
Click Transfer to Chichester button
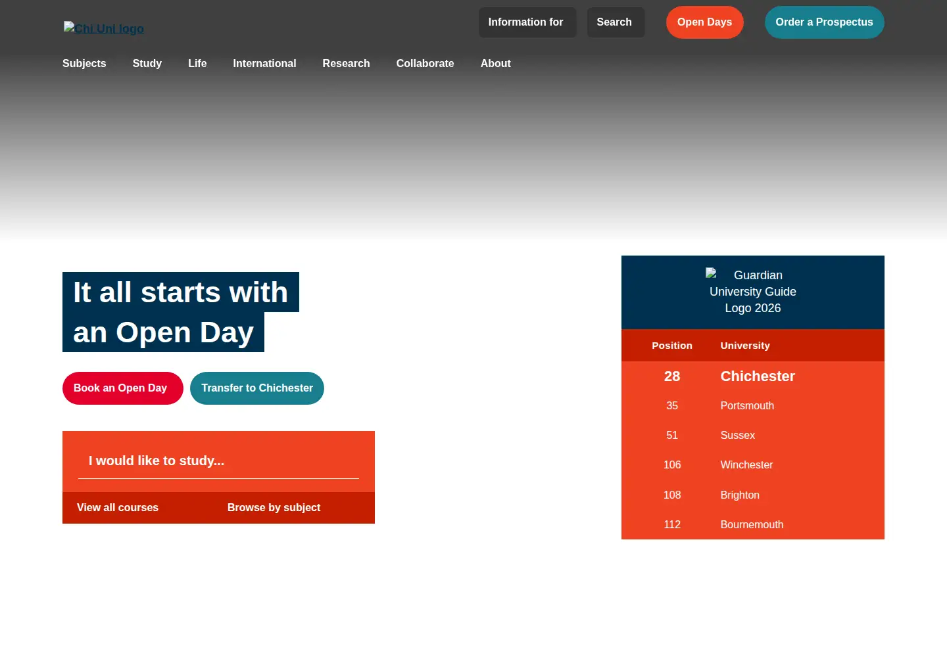[x=257, y=388]
